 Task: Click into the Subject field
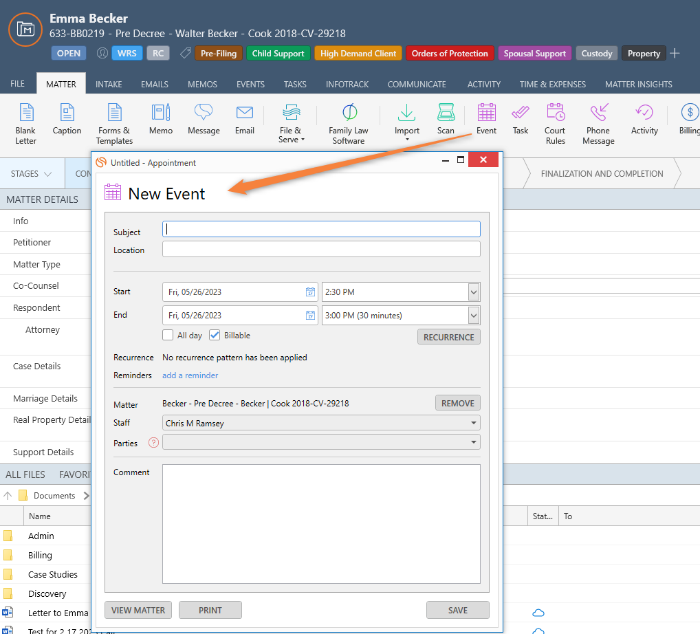pos(321,229)
